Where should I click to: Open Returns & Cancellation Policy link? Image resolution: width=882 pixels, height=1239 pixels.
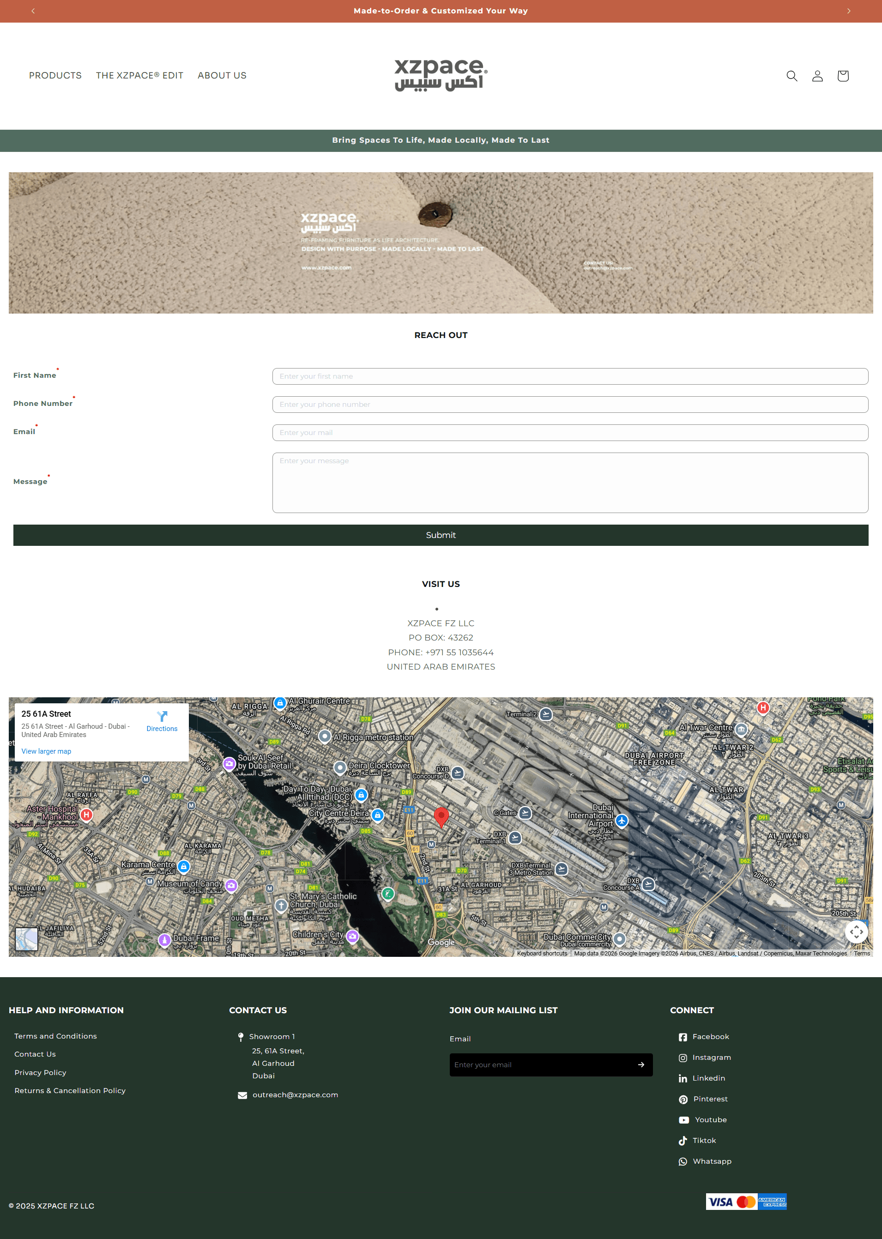click(70, 1090)
